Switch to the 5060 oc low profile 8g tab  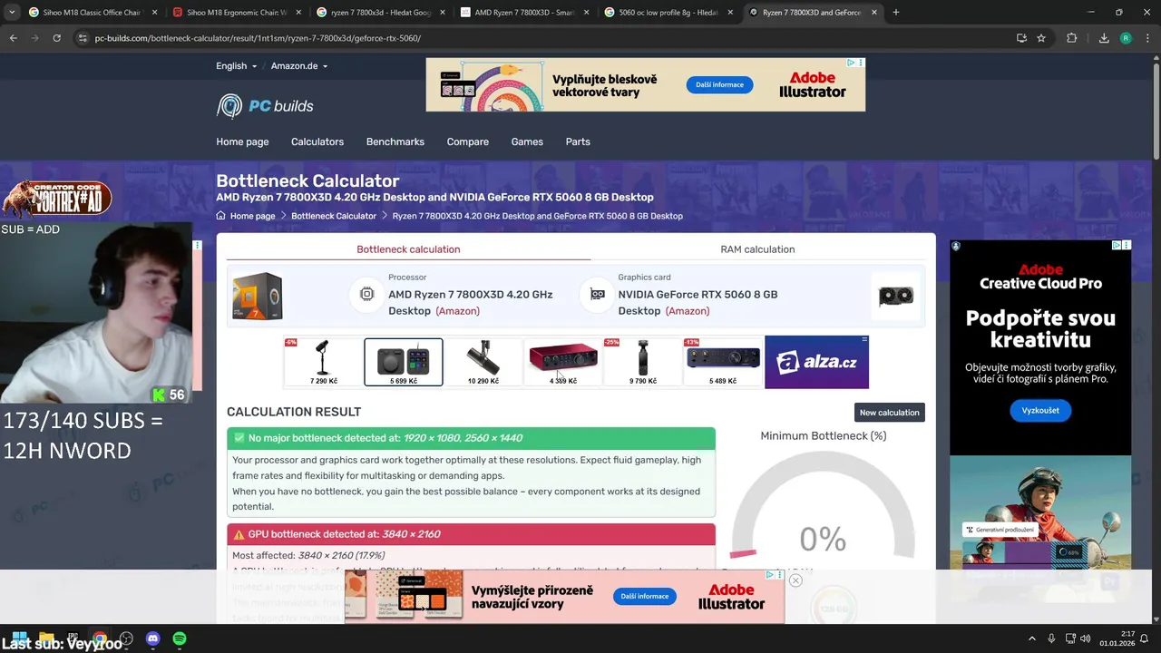[668, 13]
